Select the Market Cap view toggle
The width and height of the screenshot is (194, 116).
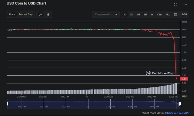pos(26,14)
